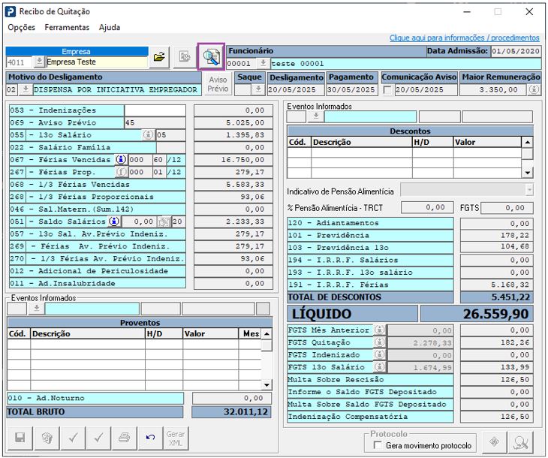Click the grayed document icon beside the folder button

coord(184,56)
